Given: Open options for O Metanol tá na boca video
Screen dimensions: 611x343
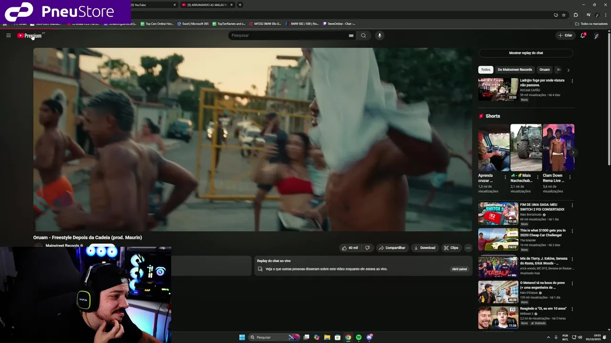Looking at the screenshot, I should pos(572,283).
